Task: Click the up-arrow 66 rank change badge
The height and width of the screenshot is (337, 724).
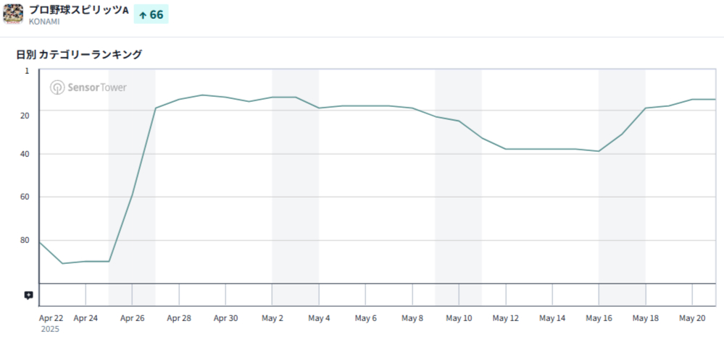Action: click(151, 14)
